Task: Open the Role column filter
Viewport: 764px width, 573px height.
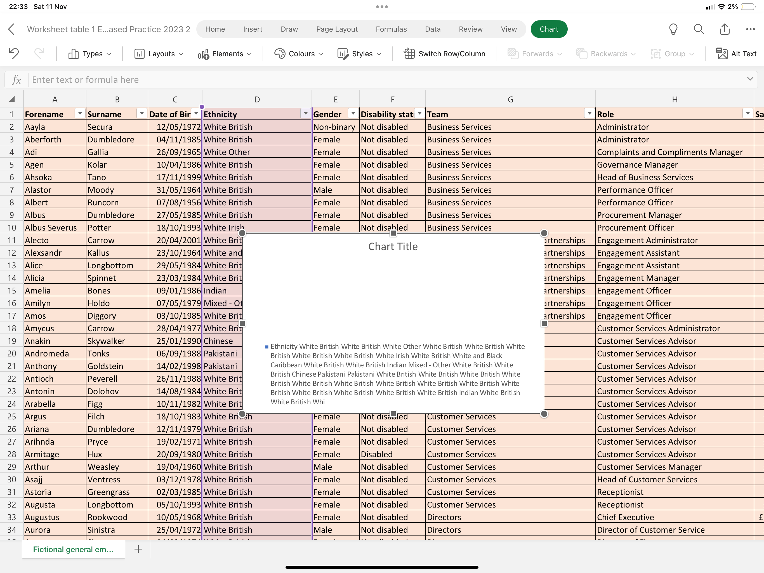Action: pyautogui.click(x=748, y=113)
